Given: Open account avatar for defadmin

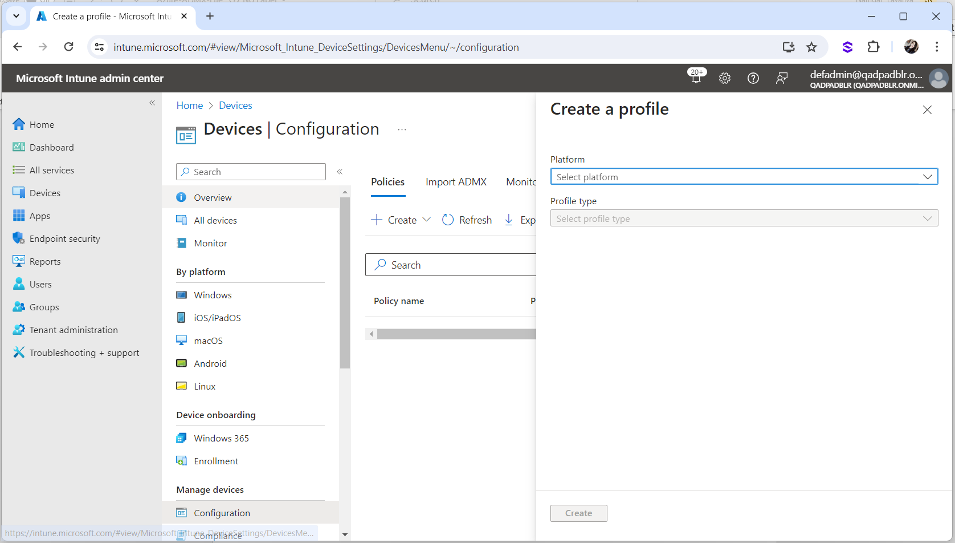Looking at the screenshot, I should [x=938, y=78].
